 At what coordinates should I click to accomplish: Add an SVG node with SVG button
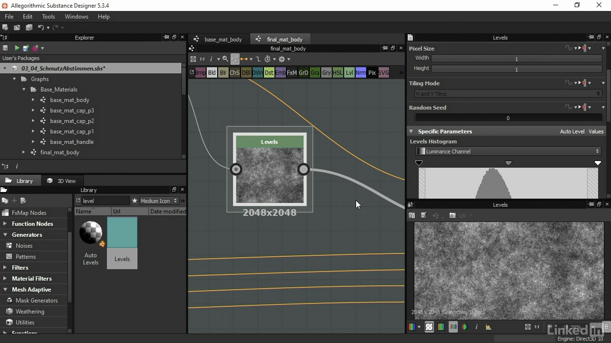coord(383,73)
